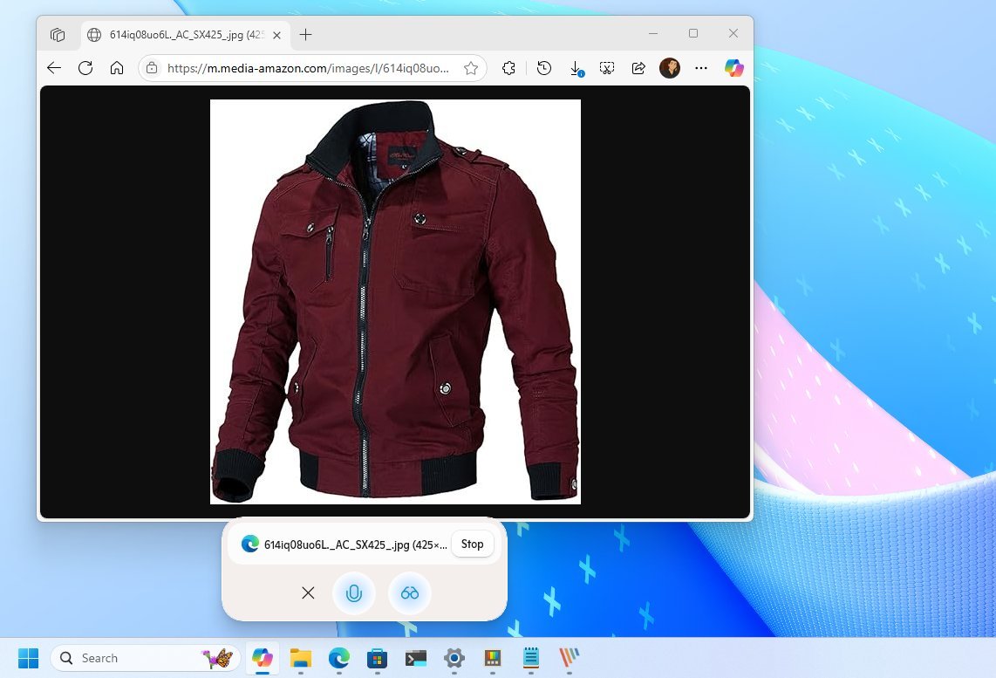Launch Microsoft Store from the taskbar
This screenshot has height=678, width=996.
[x=376, y=658]
